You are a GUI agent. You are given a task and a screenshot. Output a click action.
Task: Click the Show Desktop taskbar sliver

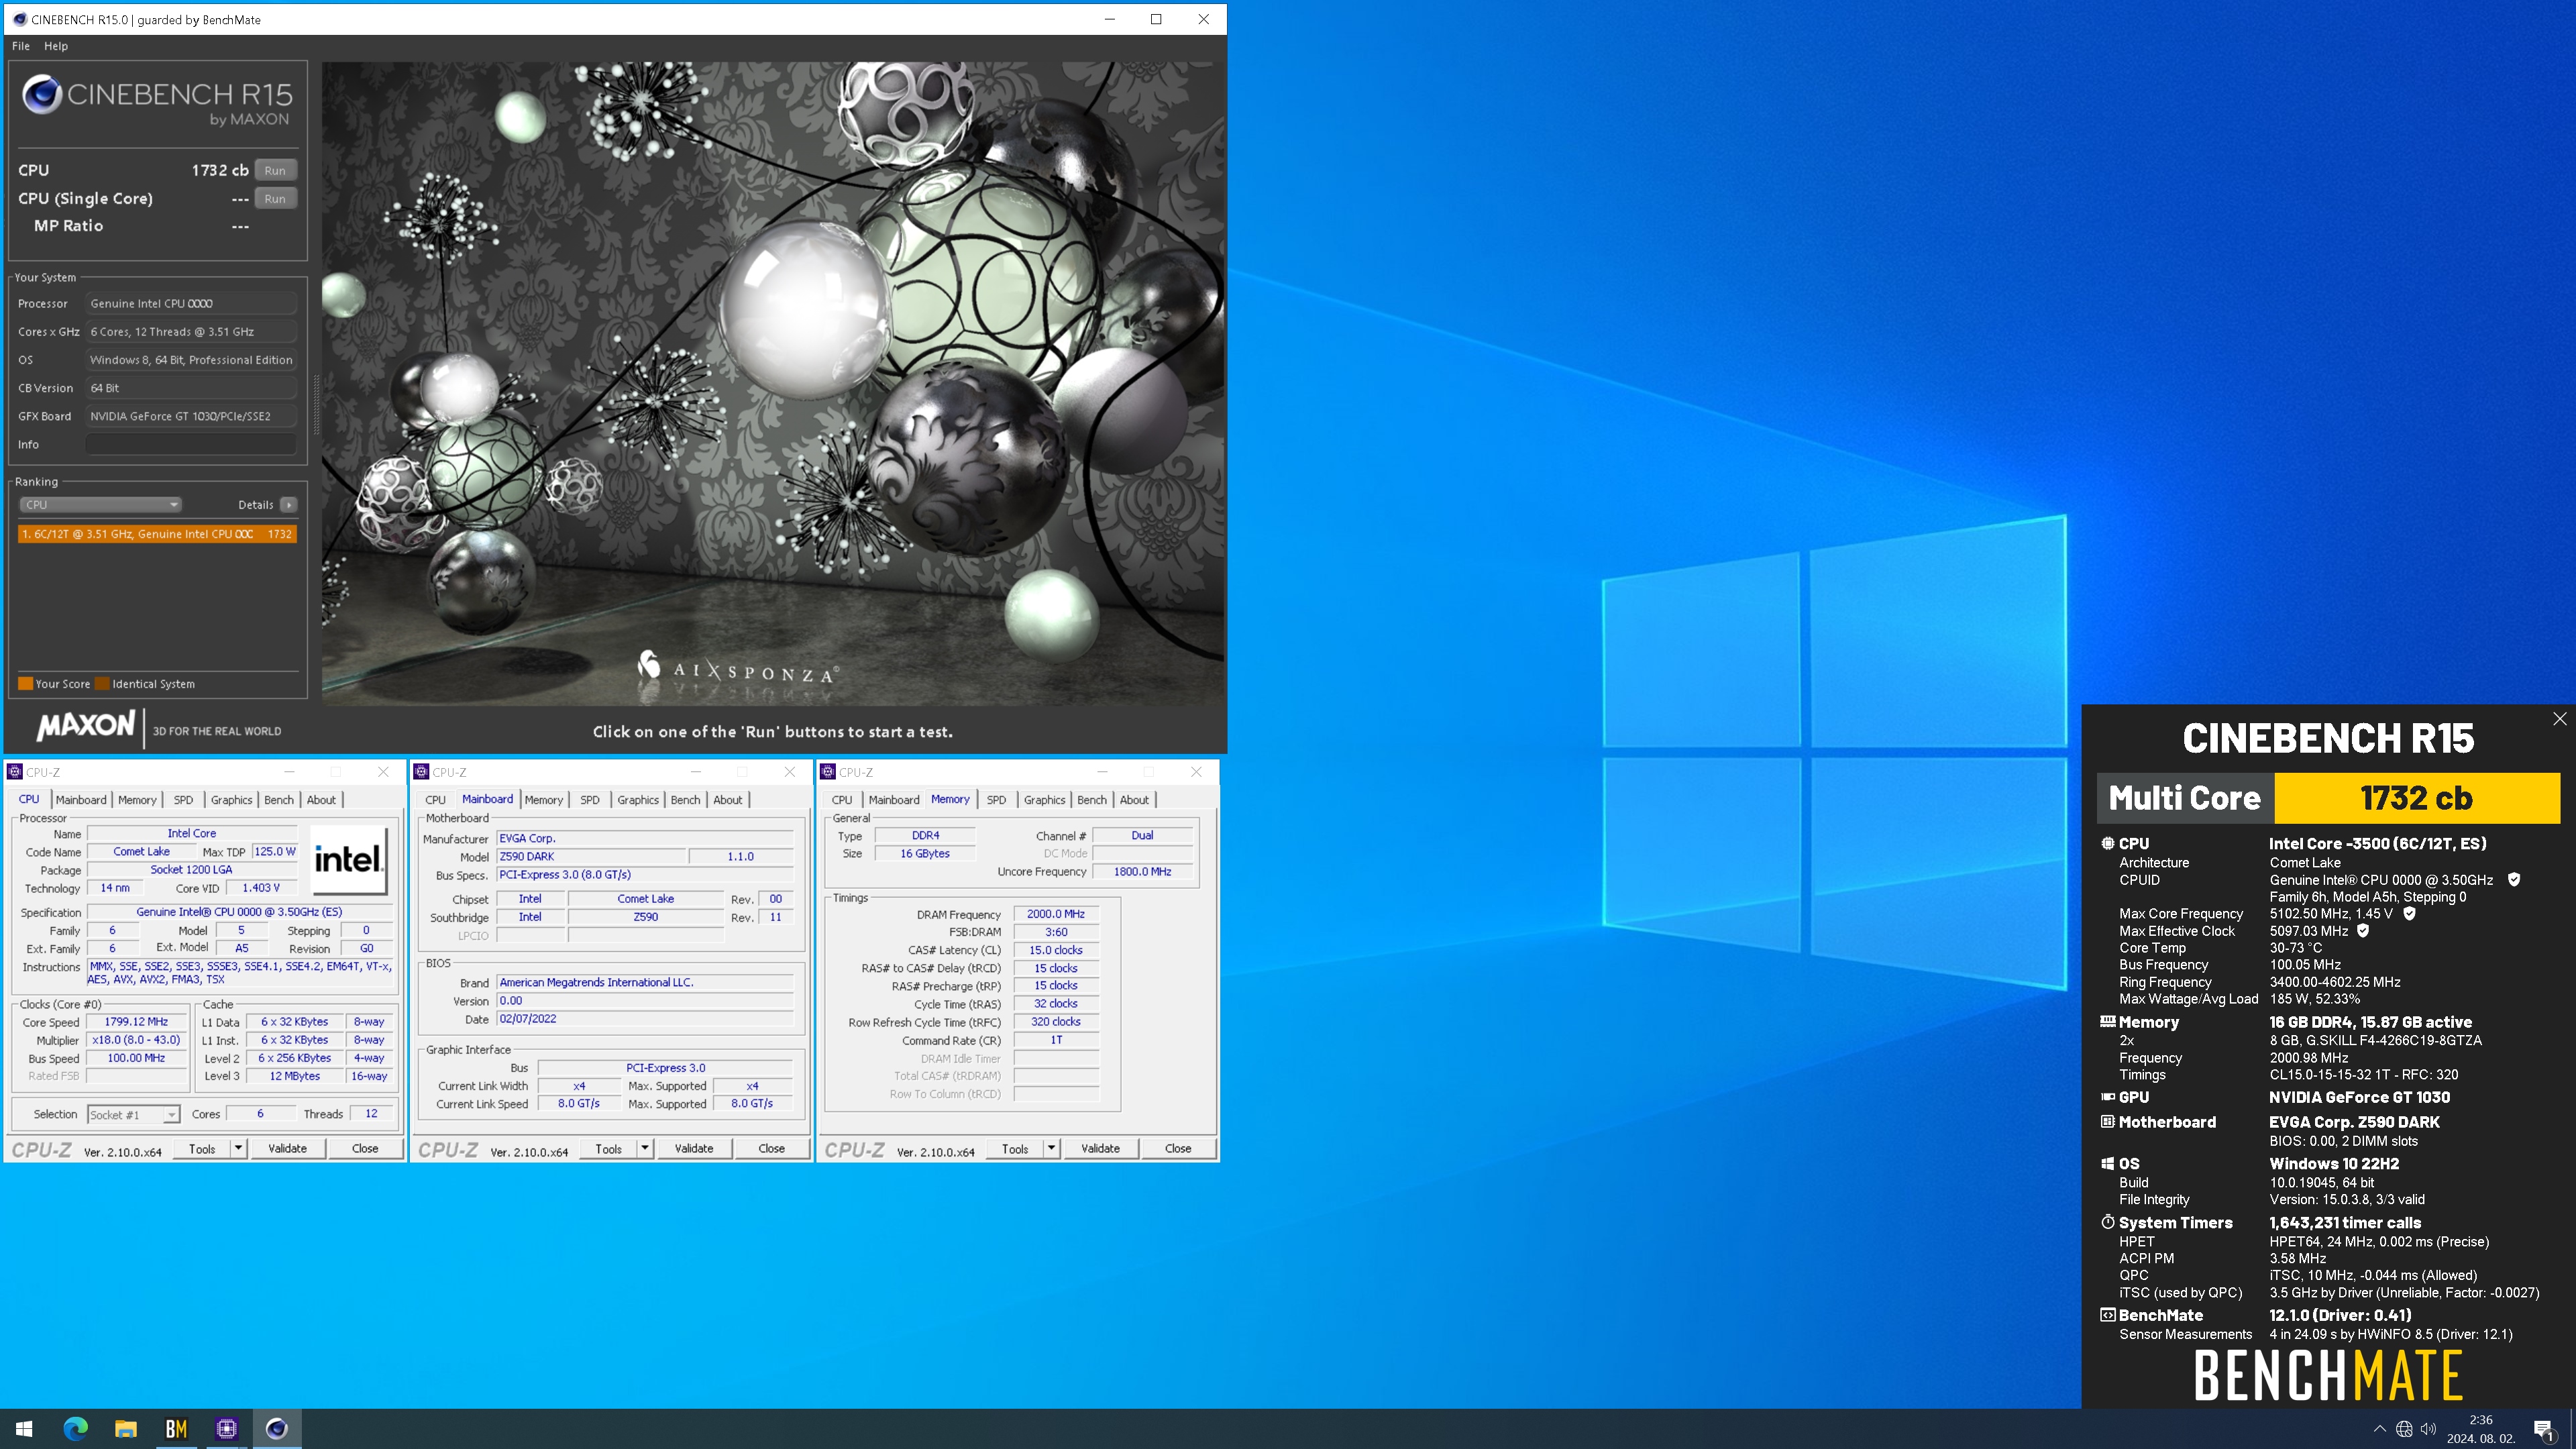pos(2572,1429)
